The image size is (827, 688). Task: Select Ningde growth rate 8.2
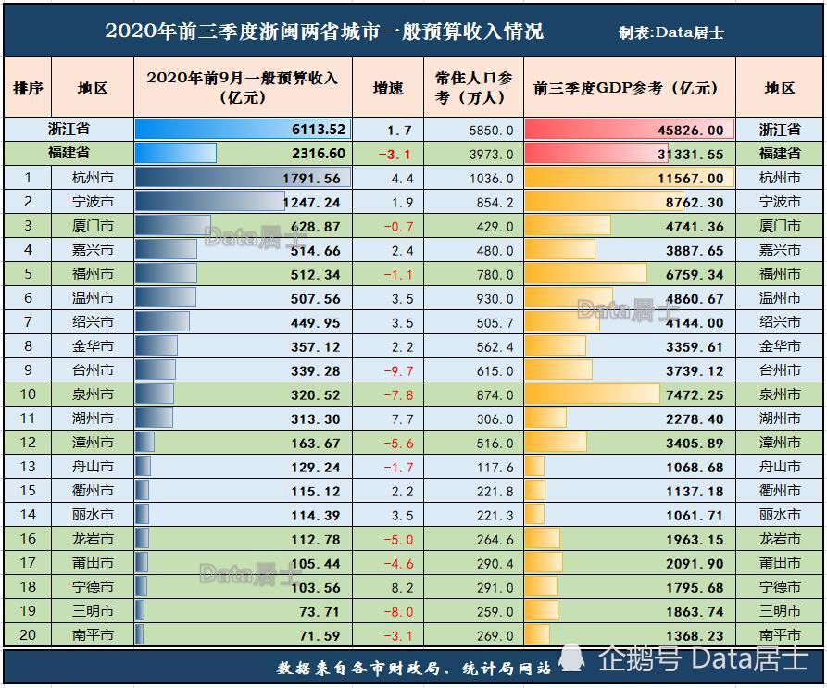403,588
